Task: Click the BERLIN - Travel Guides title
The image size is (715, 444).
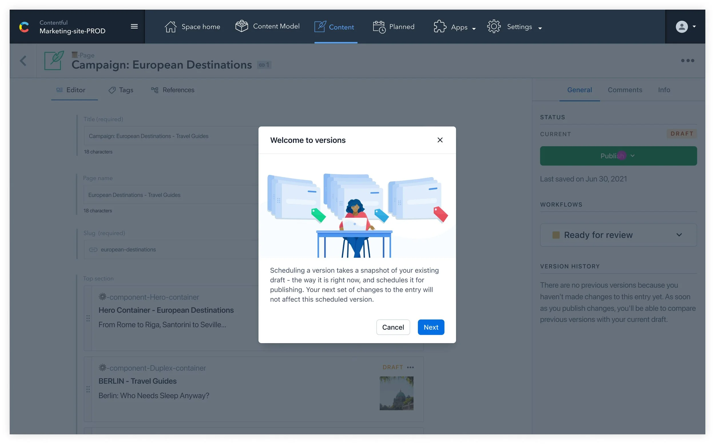Action: click(x=138, y=381)
